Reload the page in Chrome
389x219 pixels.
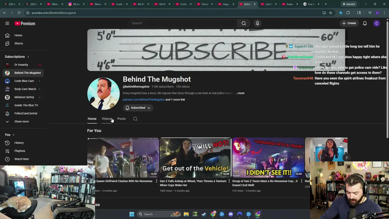(19, 13)
